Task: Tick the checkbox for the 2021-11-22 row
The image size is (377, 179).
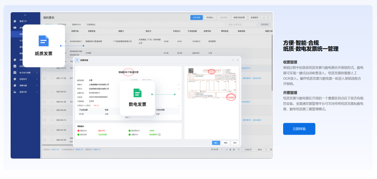Action: click(x=45, y=78)
